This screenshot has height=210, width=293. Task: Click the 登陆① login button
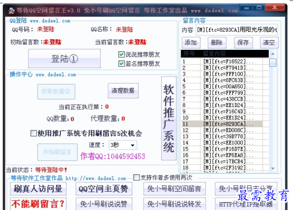pos(64,59)
